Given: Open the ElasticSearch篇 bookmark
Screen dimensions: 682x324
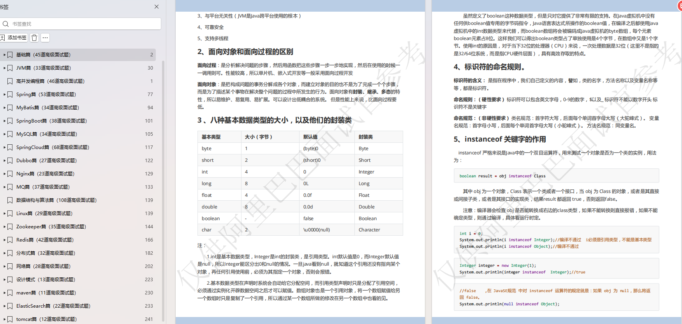Looking at the screenshot, I should point(53,306).
